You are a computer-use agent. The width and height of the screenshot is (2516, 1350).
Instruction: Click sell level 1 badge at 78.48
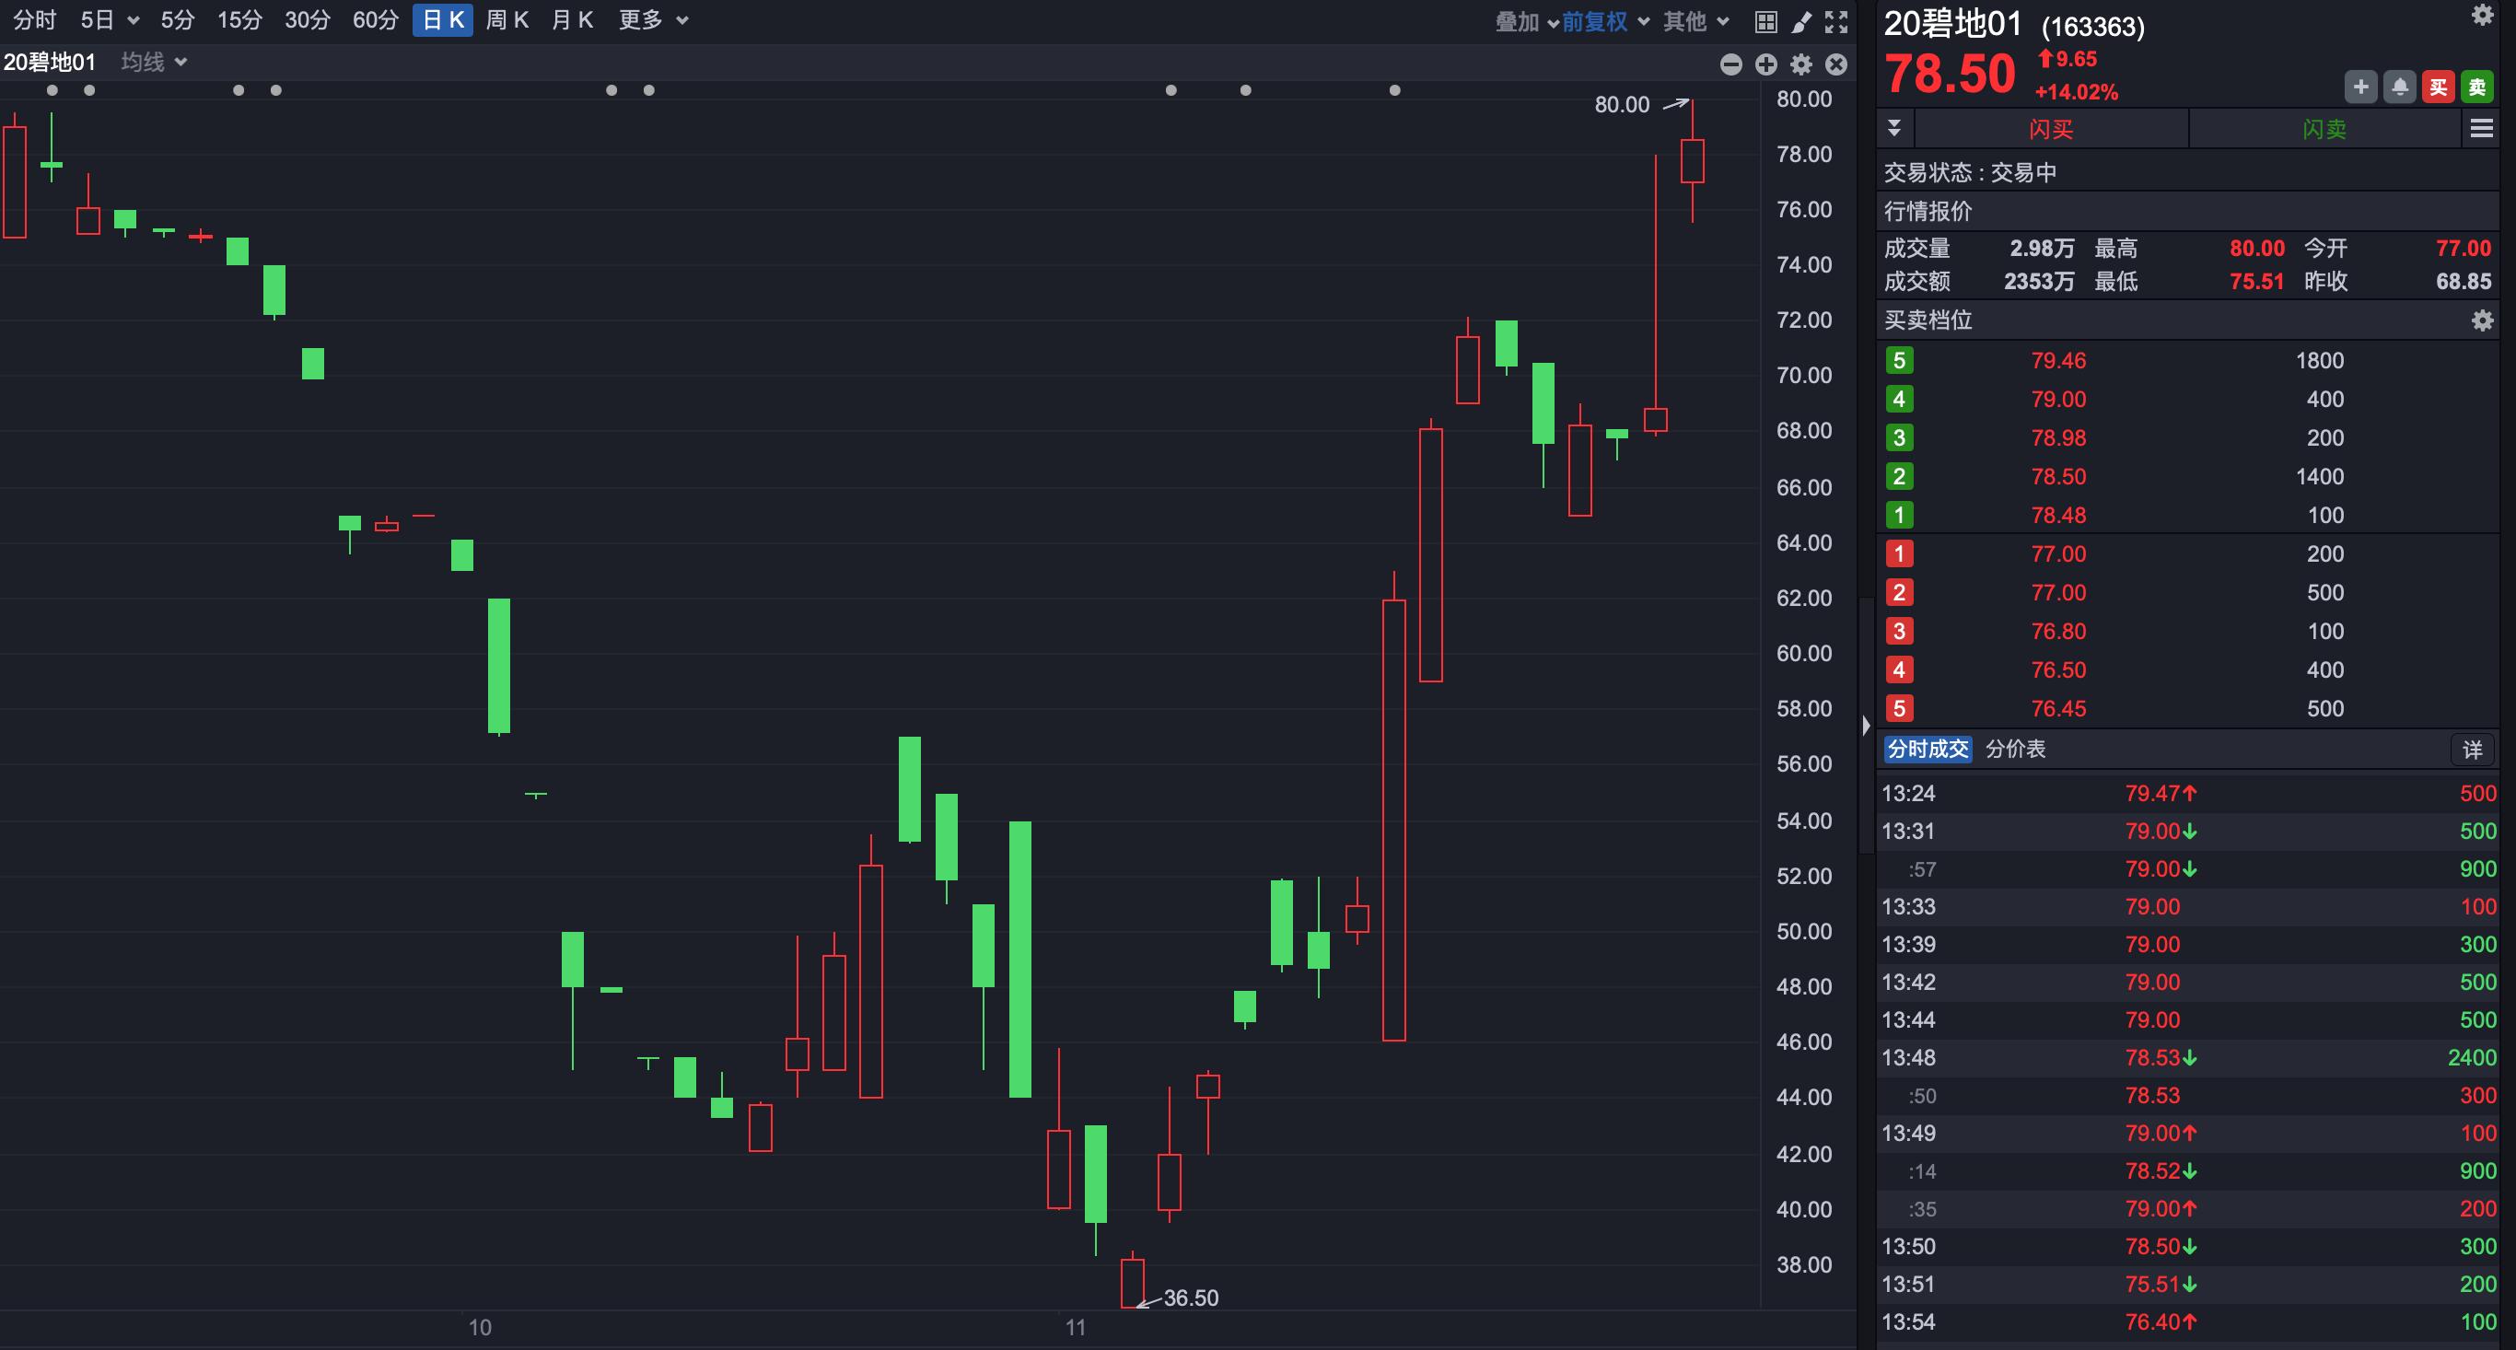point(1899,515)
